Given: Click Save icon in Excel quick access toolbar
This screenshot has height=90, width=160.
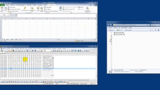Looking at the screenshot, I should (3, 3).
